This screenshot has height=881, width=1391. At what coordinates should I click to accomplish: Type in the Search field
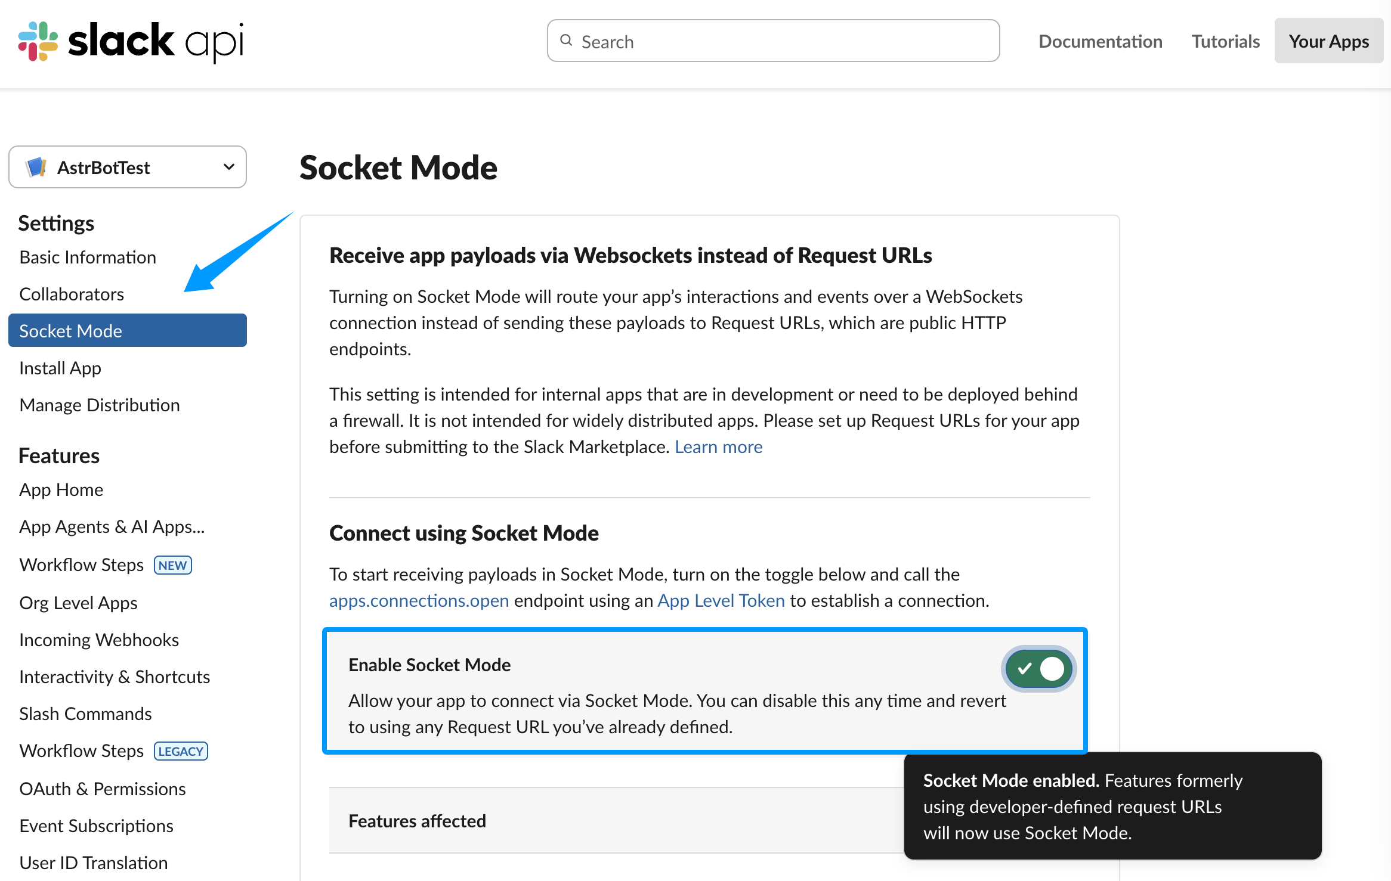click(x=781, y=41)
